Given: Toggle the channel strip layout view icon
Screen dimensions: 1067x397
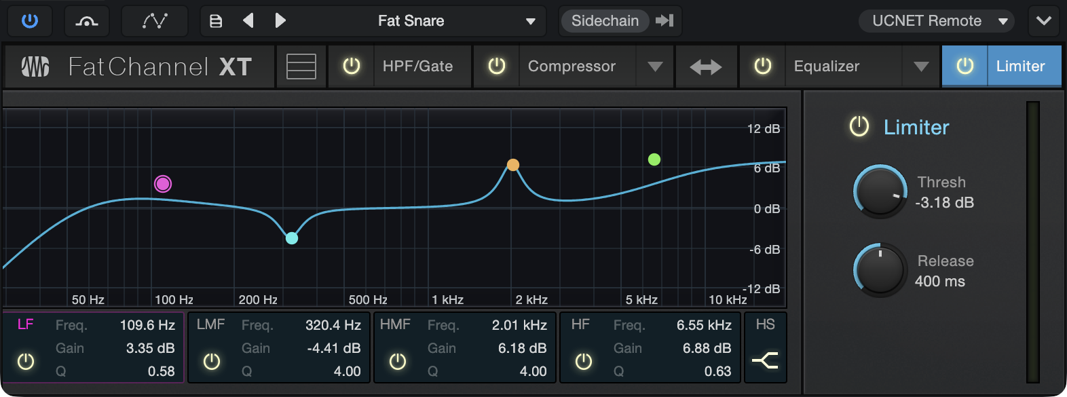Looking at the screenshot, I should 301,67.
